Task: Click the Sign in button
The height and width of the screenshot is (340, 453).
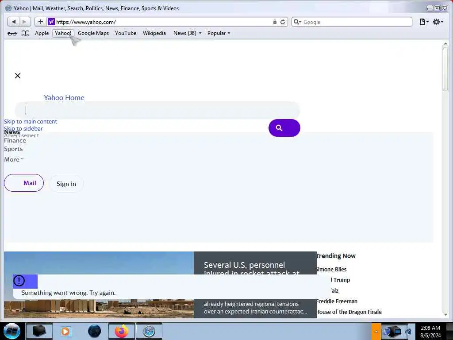Action: [66, 184]
